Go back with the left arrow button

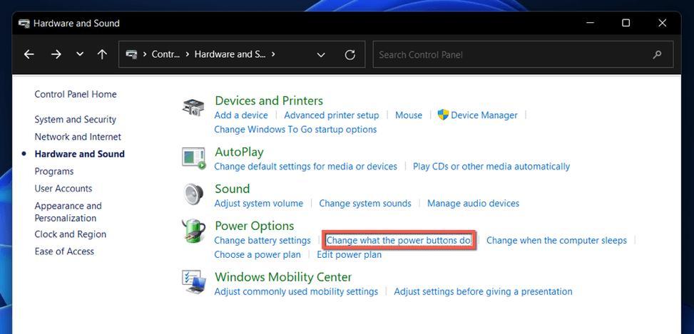click(x=29, y=54)
